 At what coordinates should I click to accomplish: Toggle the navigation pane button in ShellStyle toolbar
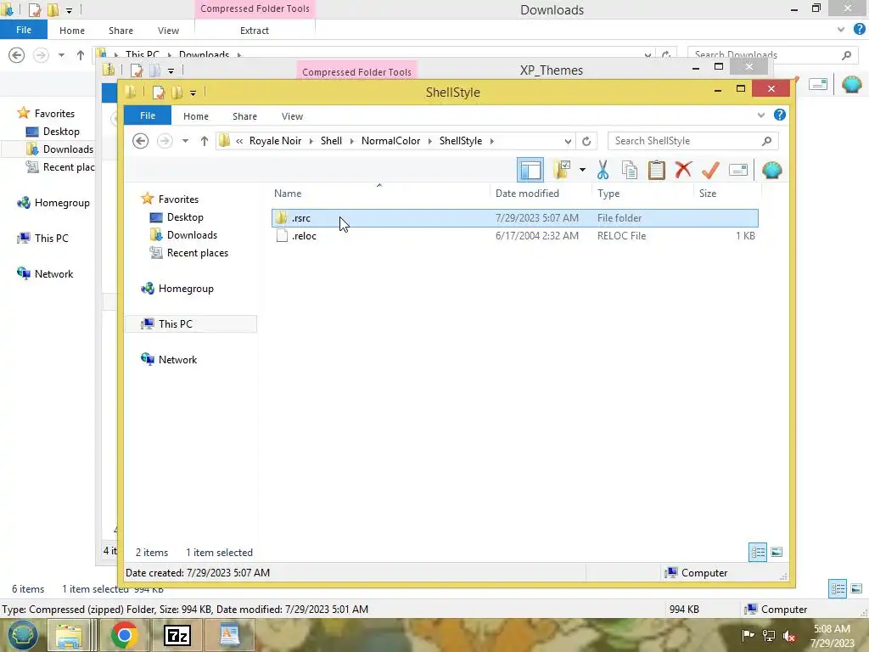tap(530, 170)
